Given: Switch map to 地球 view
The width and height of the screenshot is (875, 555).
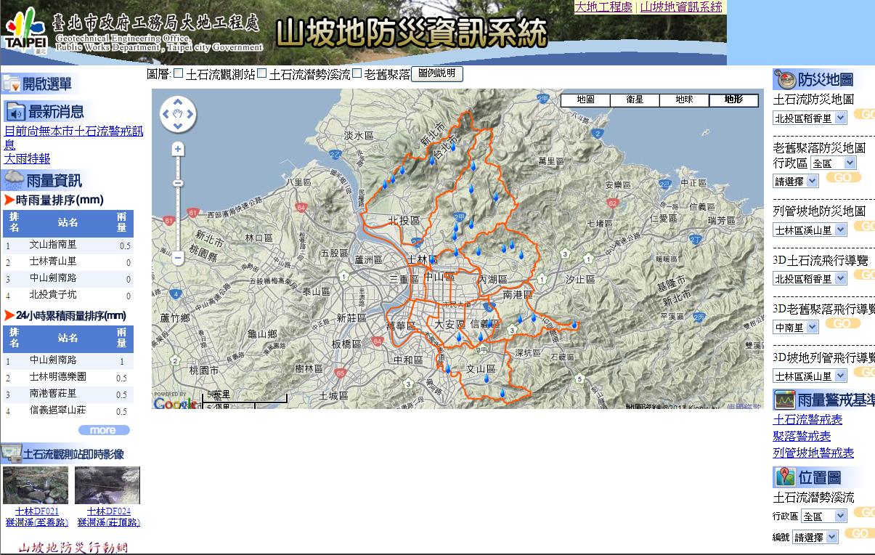Looking at the screenshot, I should pos(684,100).
